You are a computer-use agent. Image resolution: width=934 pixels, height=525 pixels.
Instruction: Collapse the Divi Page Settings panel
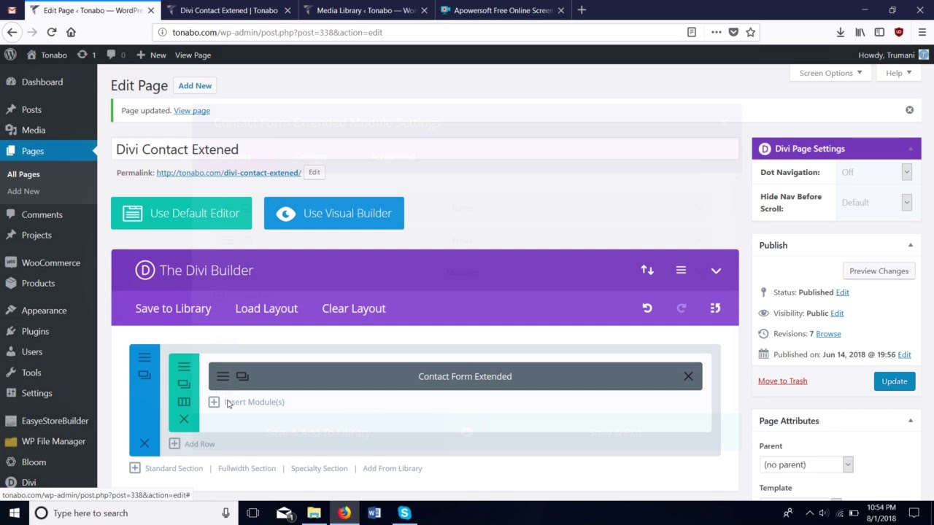(910, 149)
